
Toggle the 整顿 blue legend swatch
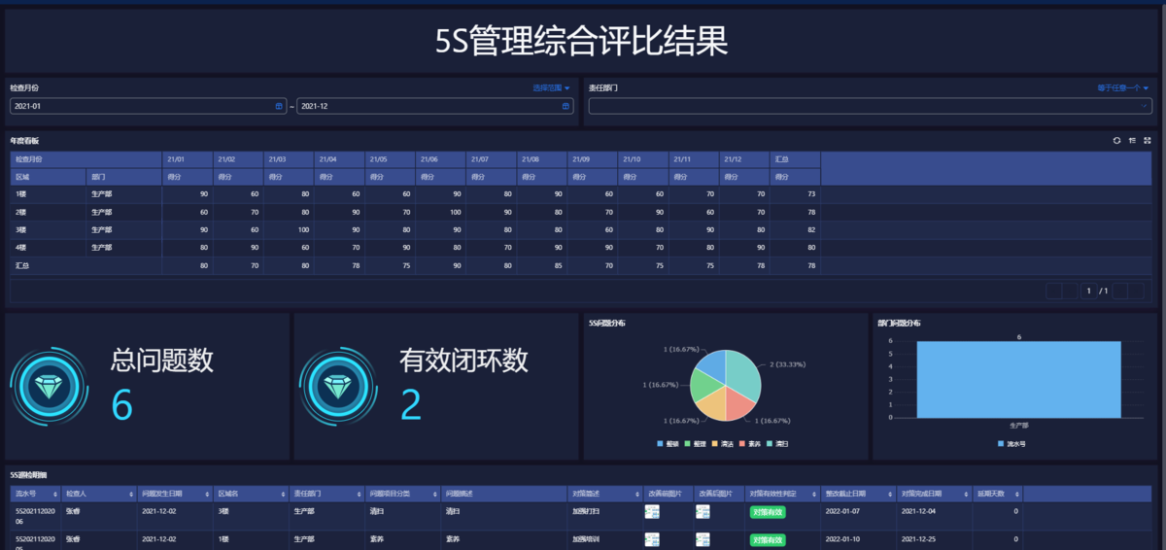pos(660,444)
